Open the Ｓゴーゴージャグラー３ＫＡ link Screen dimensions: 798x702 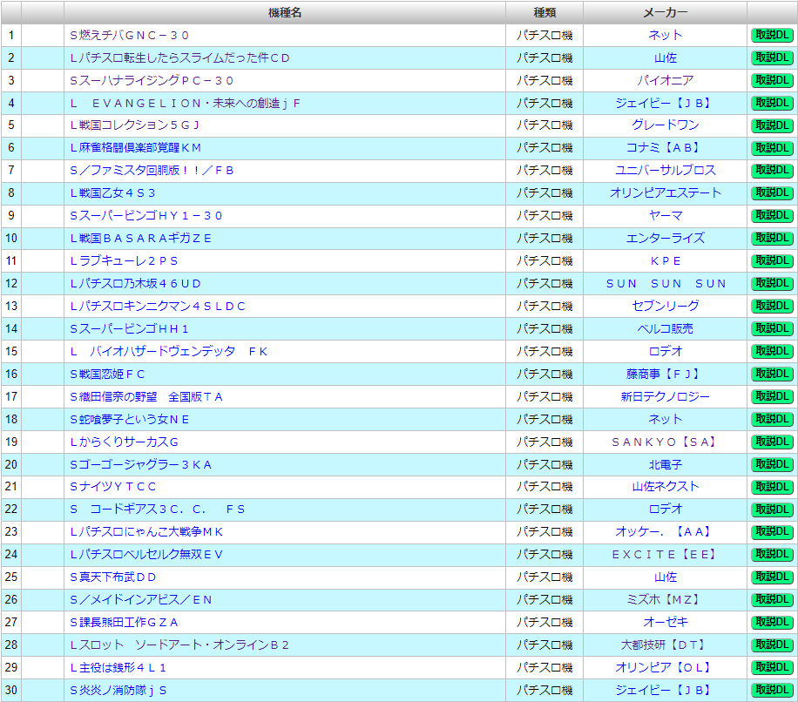[x=140, y=465]
